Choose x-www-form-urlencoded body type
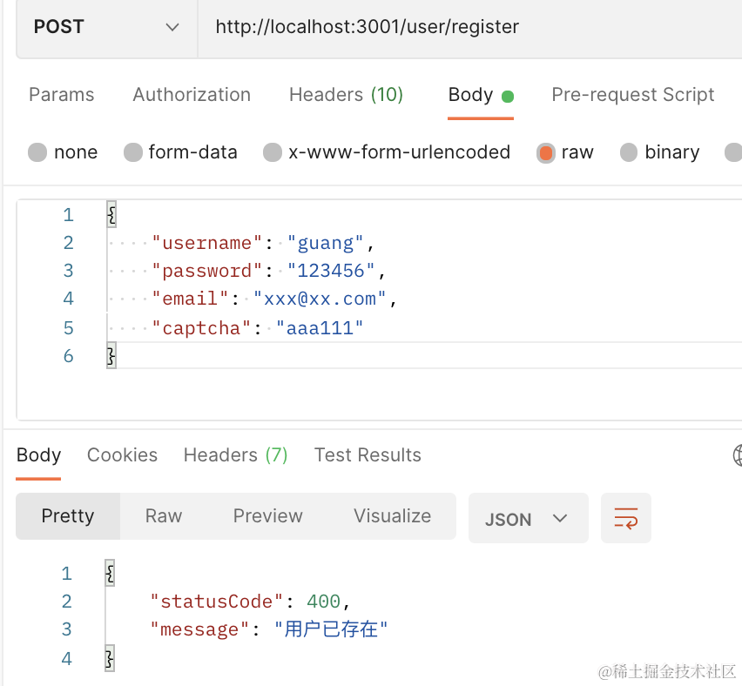The width and height of the screenshot is (742, 686). pos(273,152)
